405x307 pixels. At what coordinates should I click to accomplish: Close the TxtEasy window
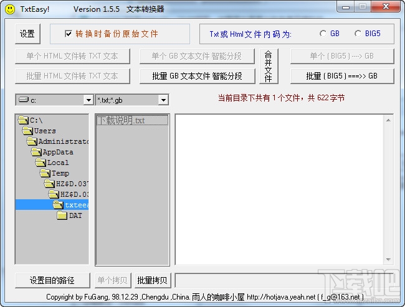(386, 6)
